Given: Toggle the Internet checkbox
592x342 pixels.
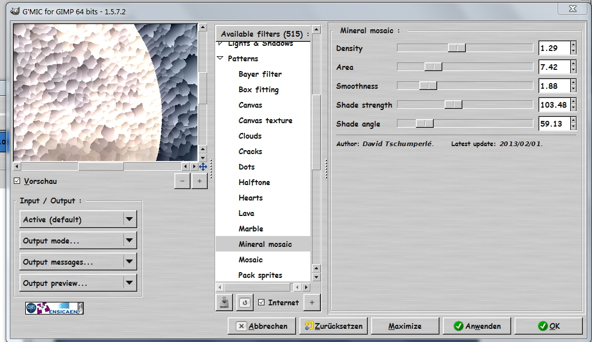Looking at the screenshot, I should 262,302.
